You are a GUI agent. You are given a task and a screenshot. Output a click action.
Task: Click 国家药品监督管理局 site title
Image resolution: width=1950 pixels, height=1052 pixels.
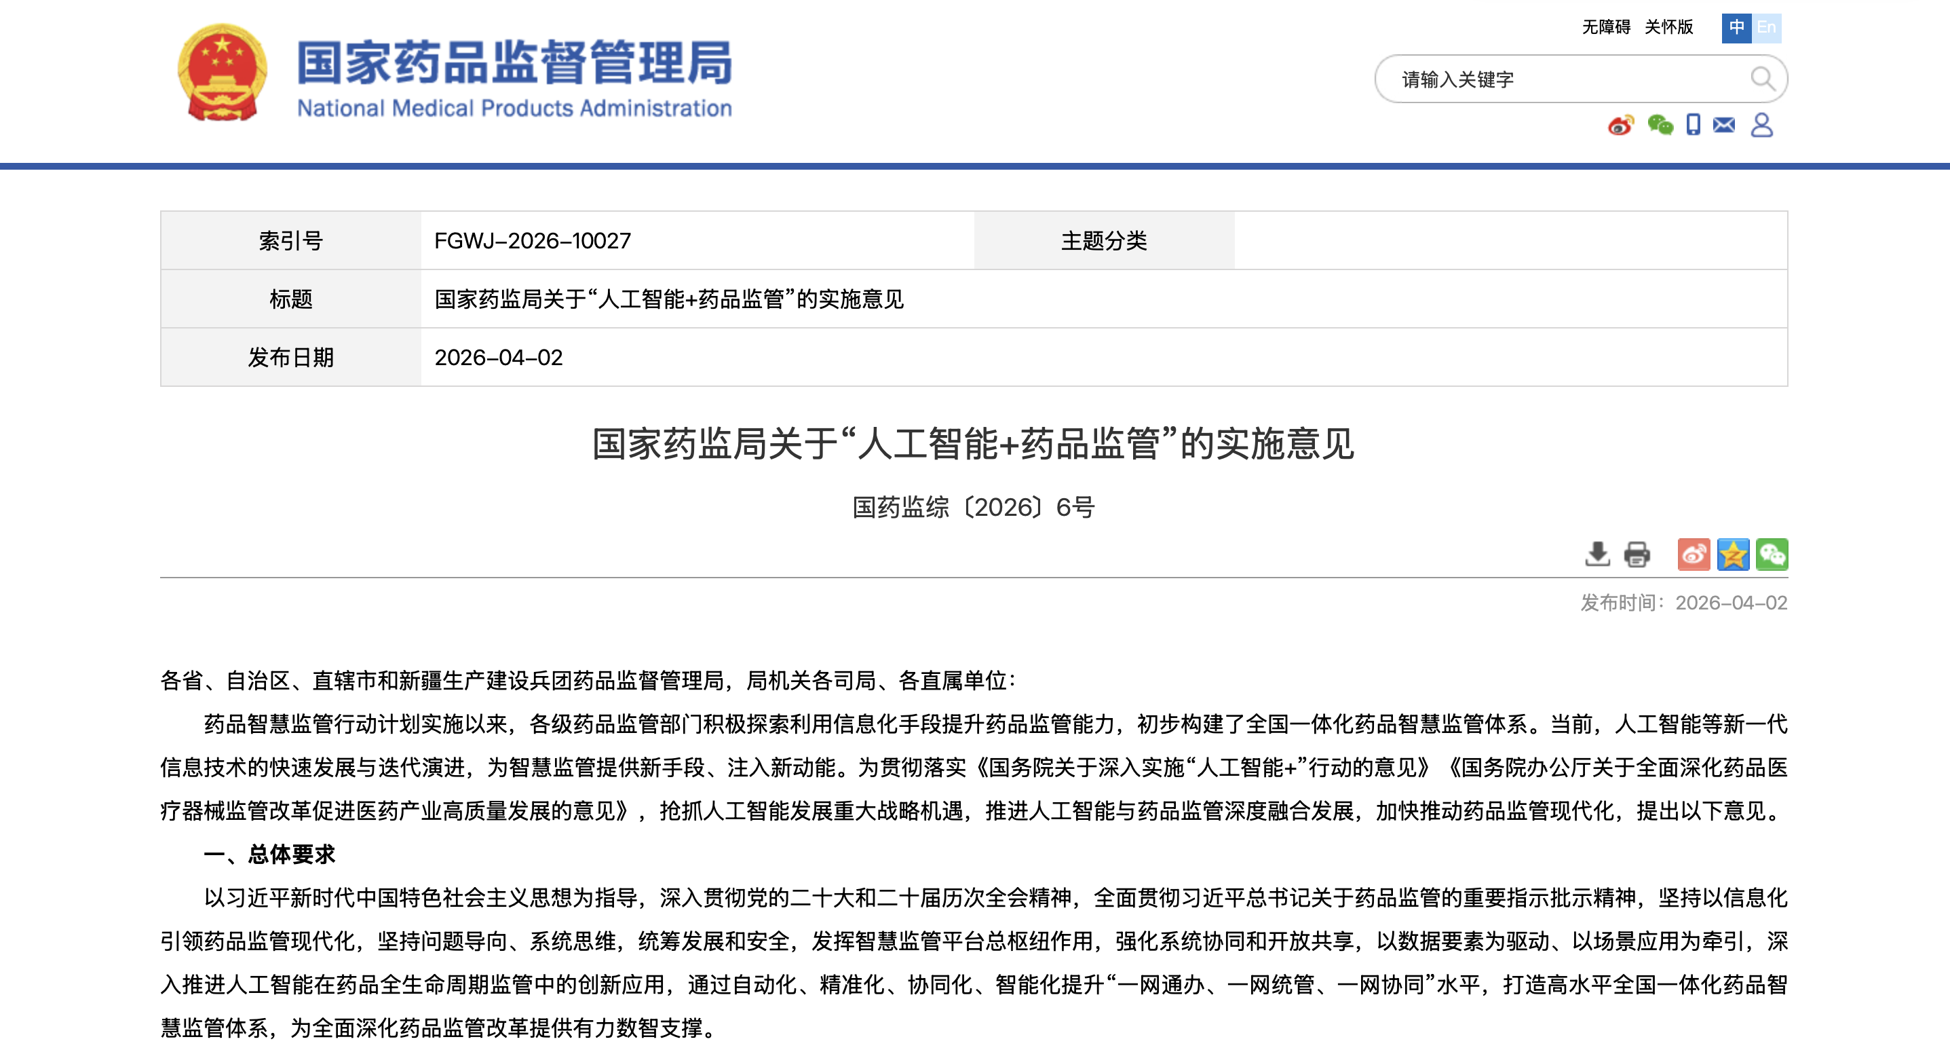tap(514, 64)
